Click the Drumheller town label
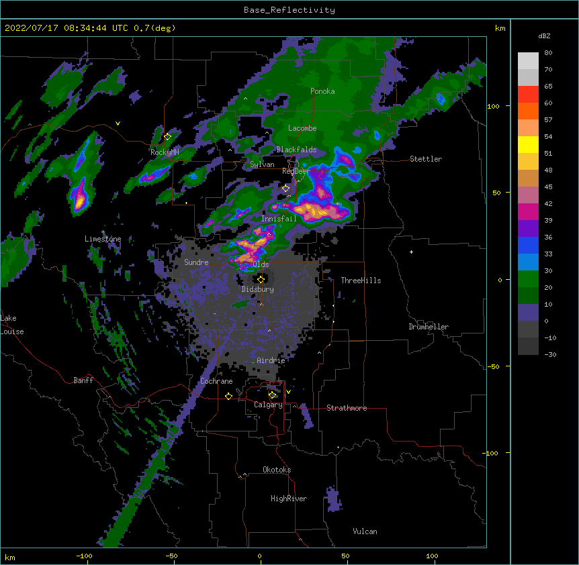This screenshot has height=565, width=579. 429,327
